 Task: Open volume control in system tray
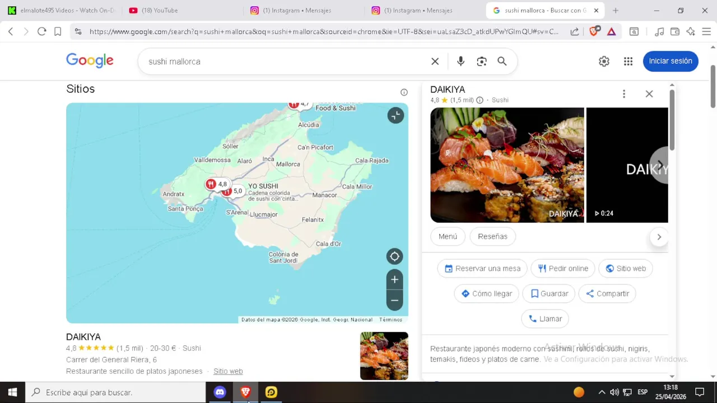(614, 392)
